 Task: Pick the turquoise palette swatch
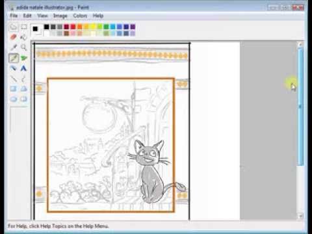point(113,27)
